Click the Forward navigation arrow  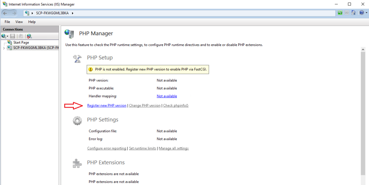(14, 13)
